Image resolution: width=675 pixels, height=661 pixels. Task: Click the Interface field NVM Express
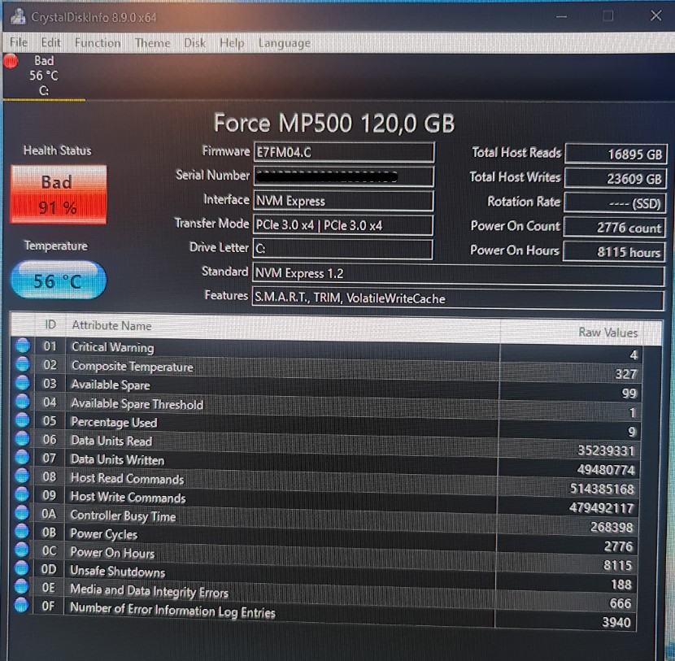[343, 201]
